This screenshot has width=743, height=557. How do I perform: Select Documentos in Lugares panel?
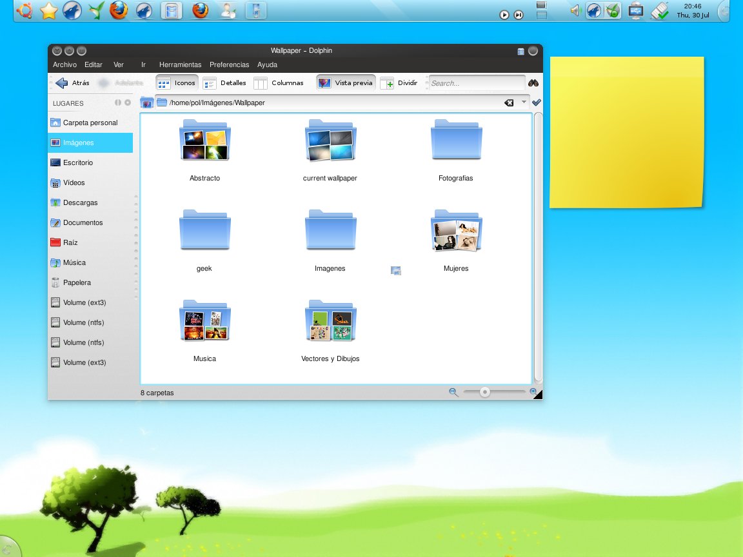tap(90, 222)
